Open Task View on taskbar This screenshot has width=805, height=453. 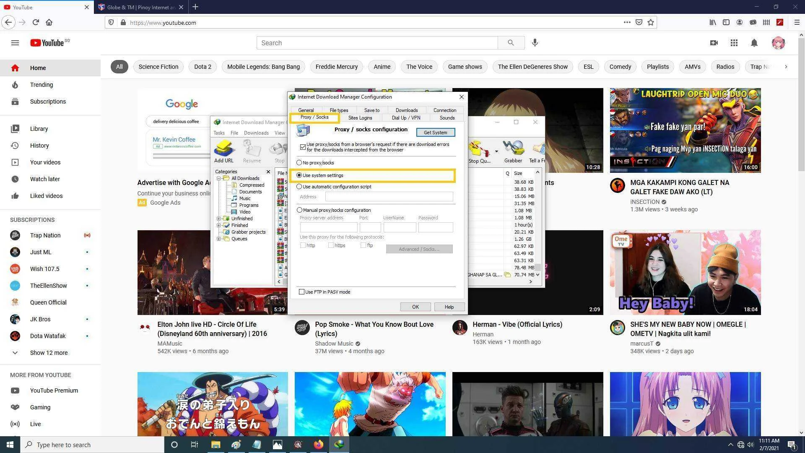[194, 445]
